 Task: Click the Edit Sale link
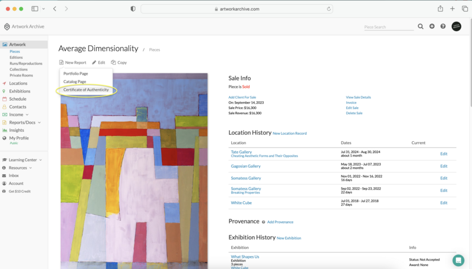coord(352,108)
